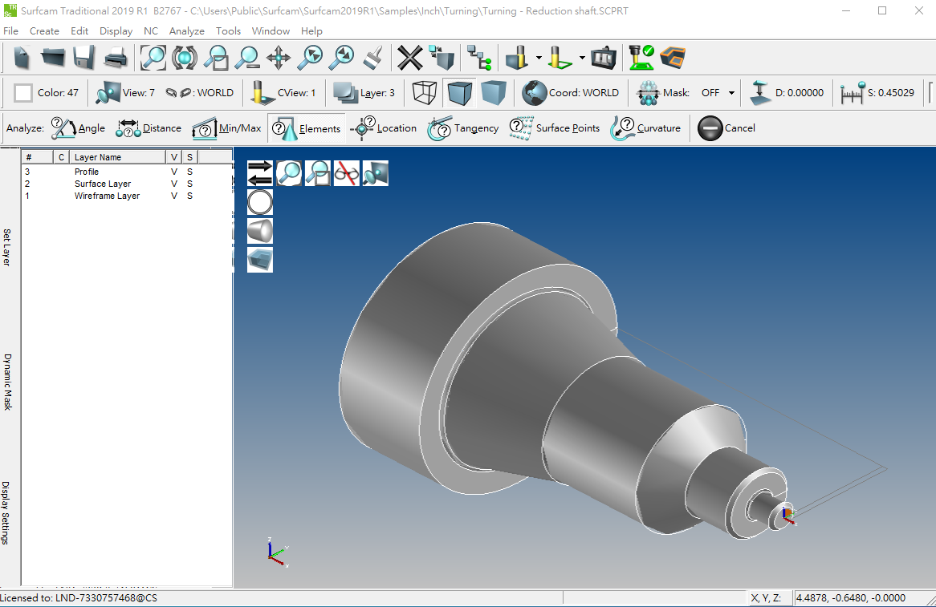936x607 pixels.
Task: Click viewport shaded cone icon
Action: [x=259, y=231]
